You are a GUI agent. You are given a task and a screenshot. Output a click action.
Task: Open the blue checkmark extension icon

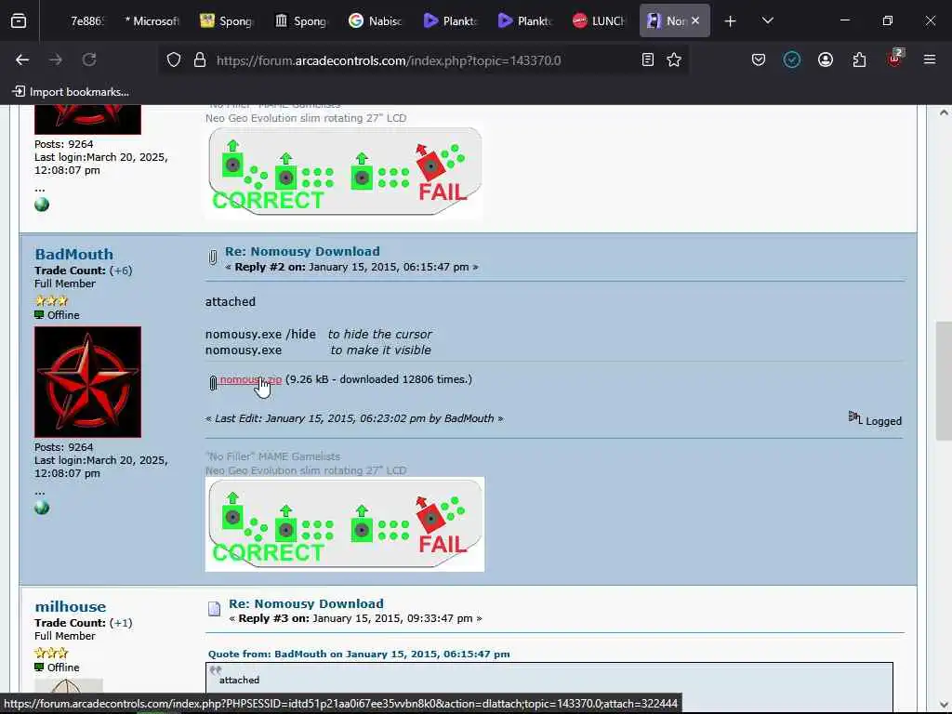(792, 59)
